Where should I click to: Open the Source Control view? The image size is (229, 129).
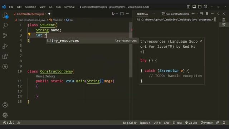pyautogui.click(x=5, y=36)
